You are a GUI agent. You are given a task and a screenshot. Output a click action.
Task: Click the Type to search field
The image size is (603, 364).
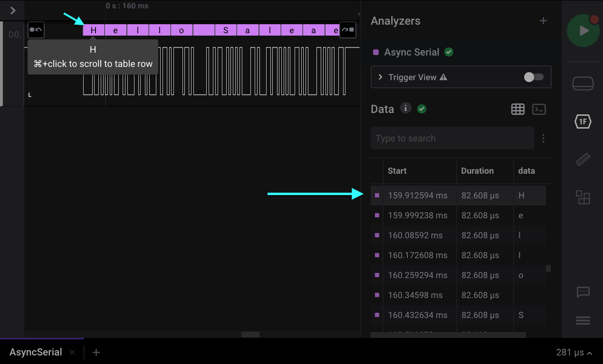451,138
